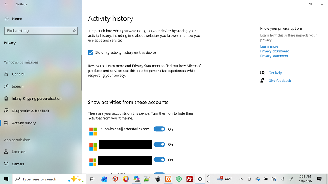328x184 pixels.
Task: Click the Home icon in sidebar
Action: [7, 19]
